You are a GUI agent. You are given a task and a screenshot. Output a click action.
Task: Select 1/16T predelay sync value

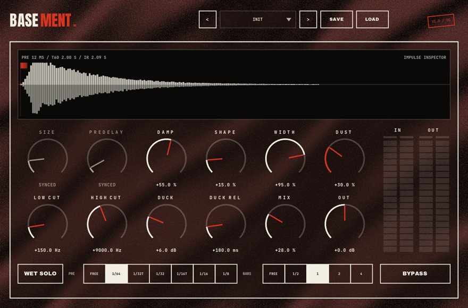tap(182, 273)
